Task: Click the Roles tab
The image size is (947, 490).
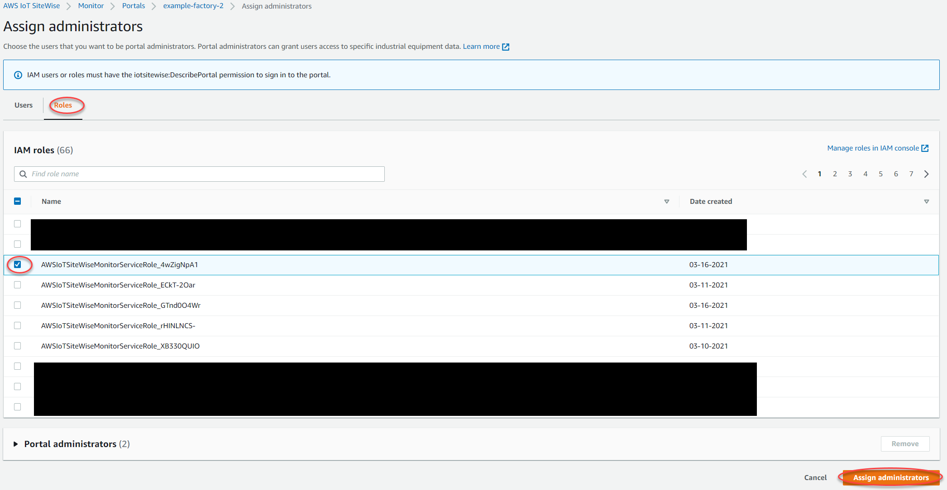Action: [63, 105]
